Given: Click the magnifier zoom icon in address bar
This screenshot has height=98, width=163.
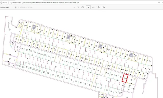Looking at the screenshot, I should 159,3.
